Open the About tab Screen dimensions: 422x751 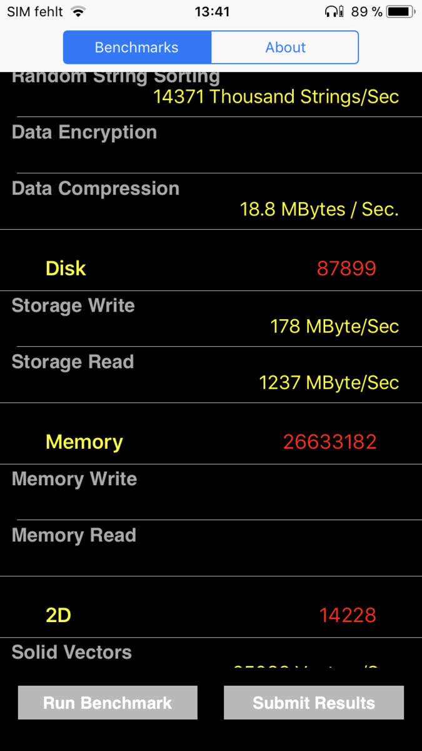coord(285,48)
